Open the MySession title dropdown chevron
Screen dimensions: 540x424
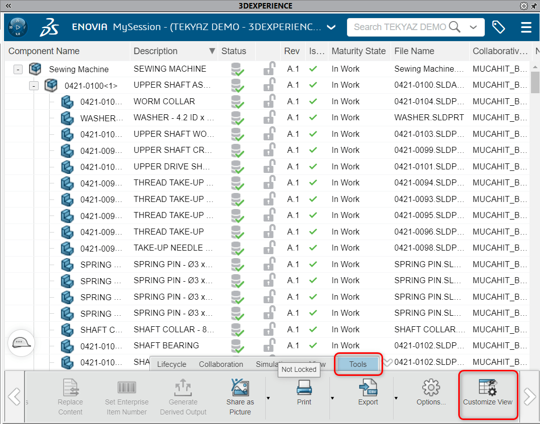point(331,27)
